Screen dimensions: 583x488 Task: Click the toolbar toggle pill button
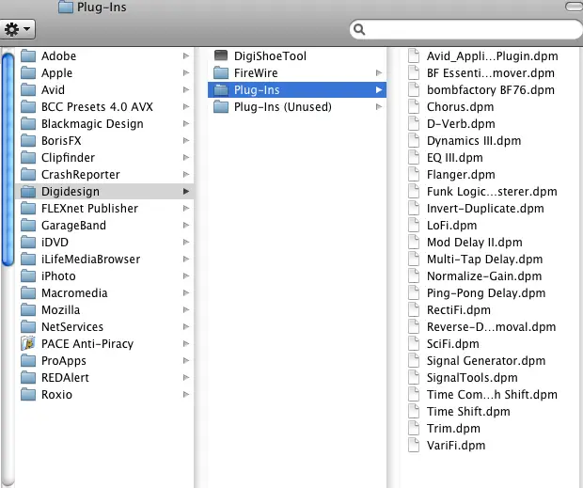pyautogui.click(x=575, y=7)
